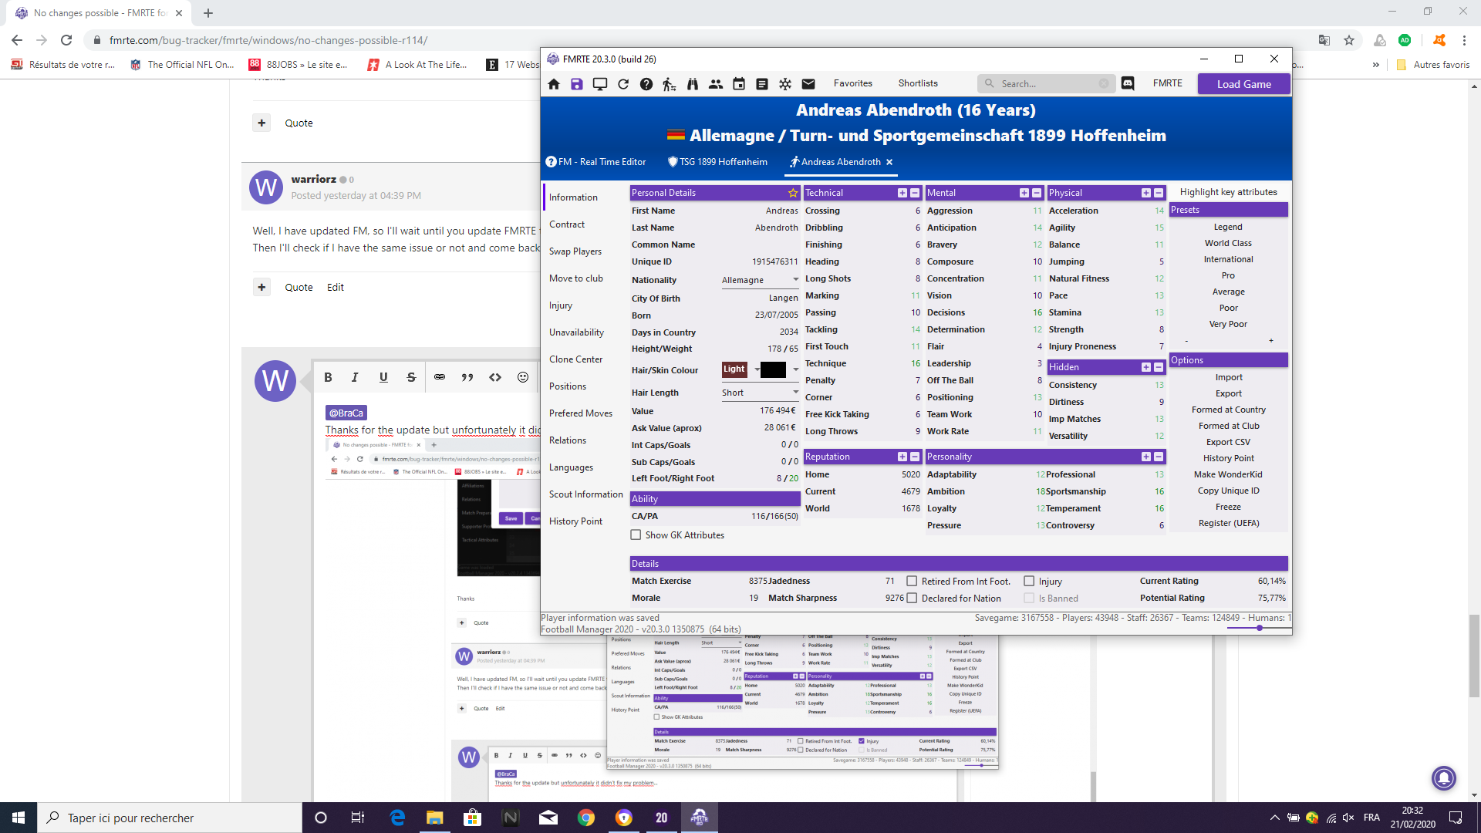Decrease Technical attributes with minus button
Screen dimensions: 1481x833
coord(915,193)
